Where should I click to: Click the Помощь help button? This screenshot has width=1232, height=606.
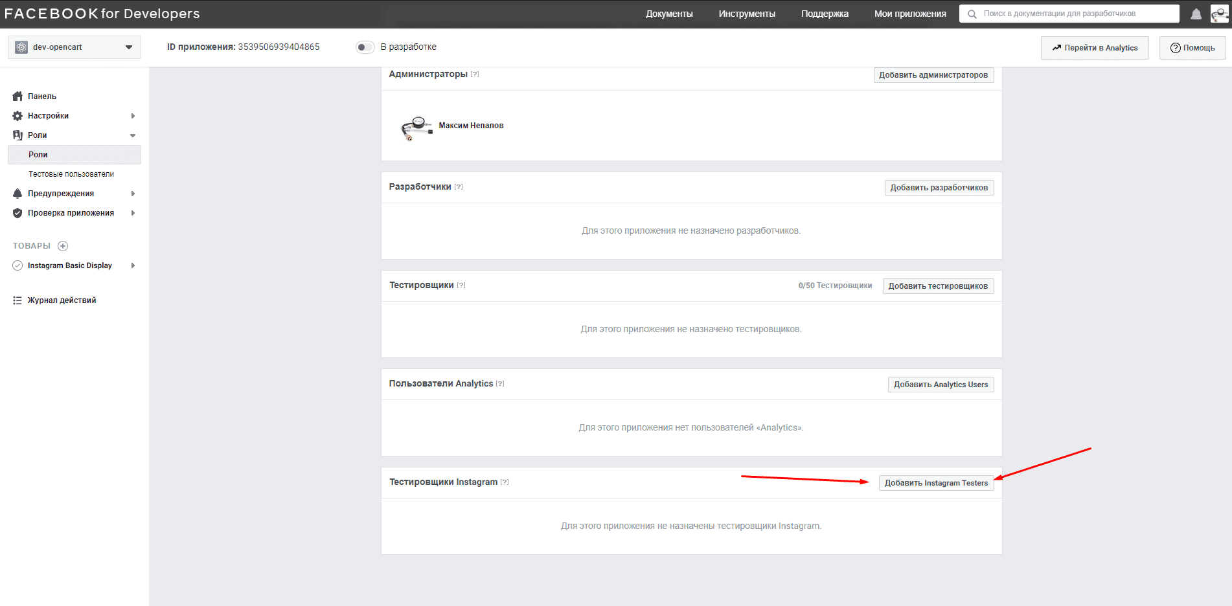1192,48
